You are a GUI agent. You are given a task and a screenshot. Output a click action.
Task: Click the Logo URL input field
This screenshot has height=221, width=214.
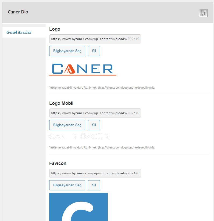pyautogui.click(x=95, y=39)
